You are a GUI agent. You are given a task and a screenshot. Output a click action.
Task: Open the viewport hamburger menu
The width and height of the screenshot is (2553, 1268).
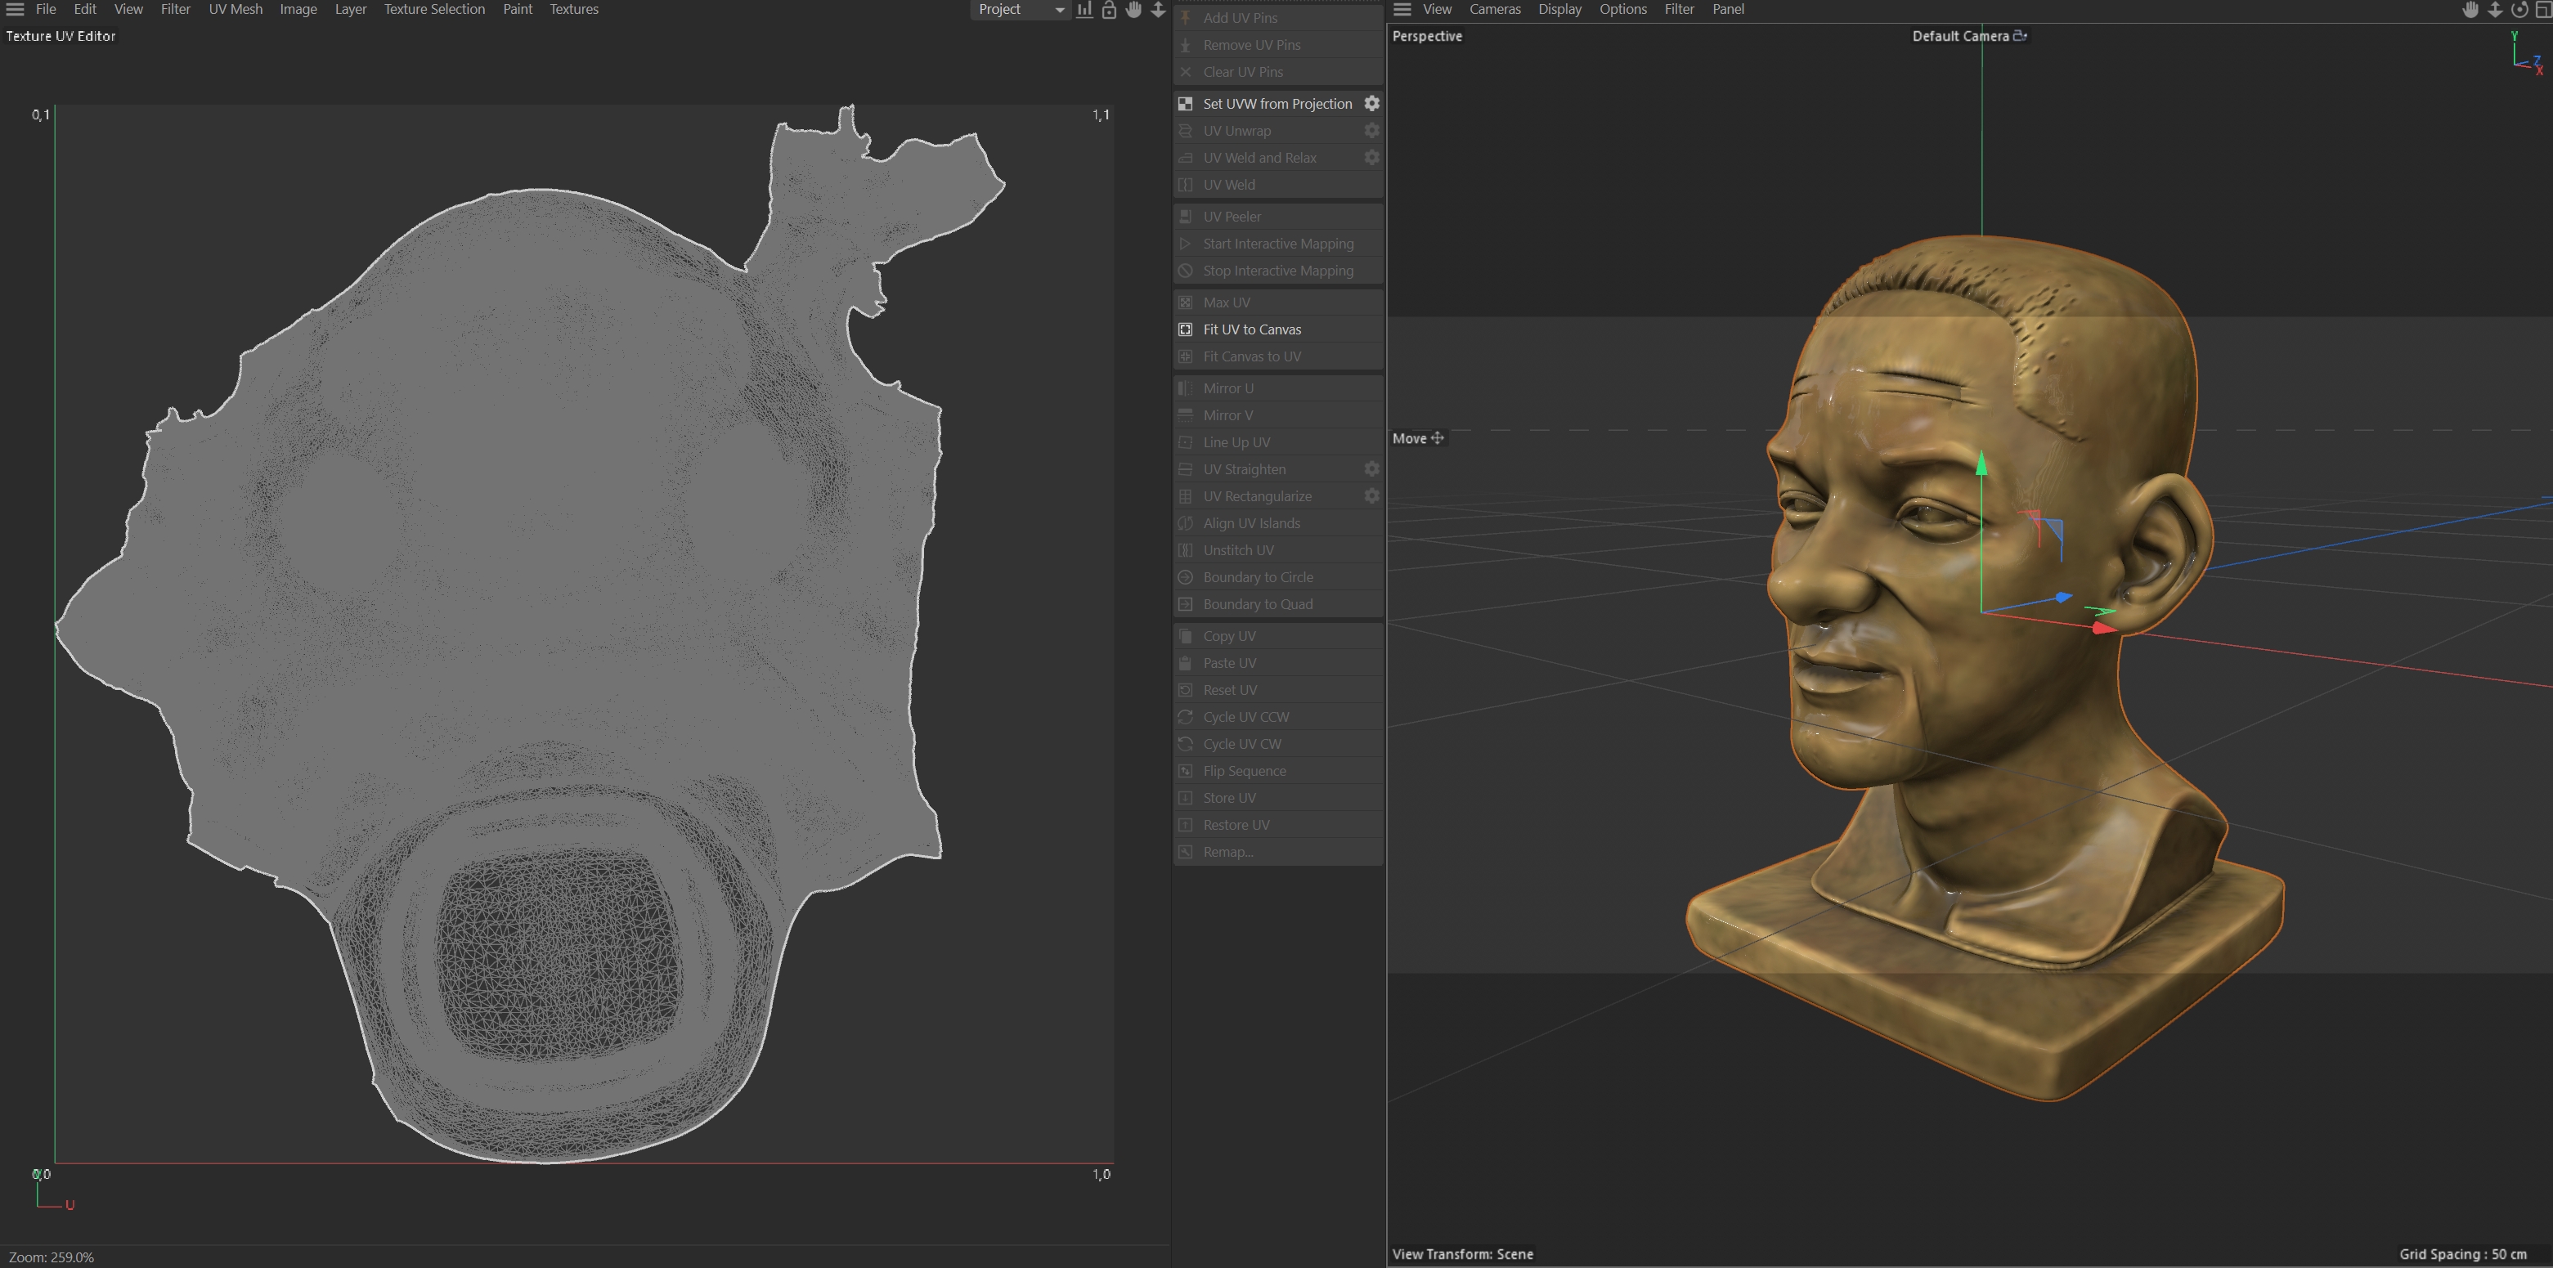click(x=1402, y=9)
